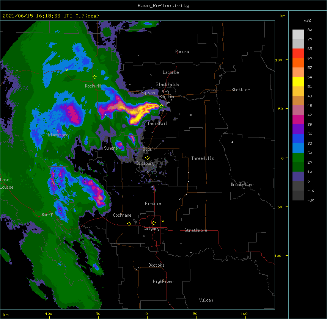Click the white asterisk marker east of Innisfail

point(190,115)
